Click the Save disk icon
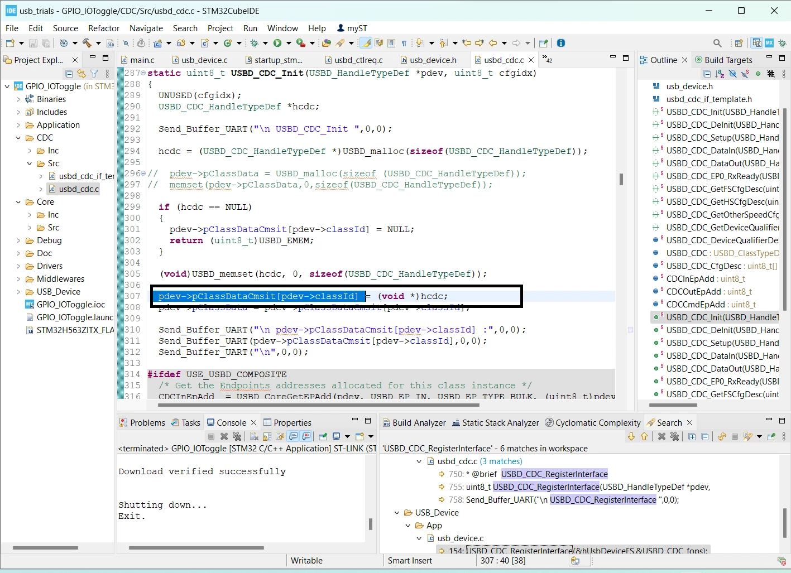 point(33,43)
